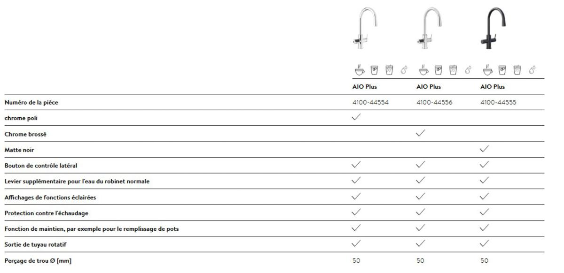This screenshot has height=273, width=564.
Task: Select part number 4100-44556
Action: [x=434, y=102]
